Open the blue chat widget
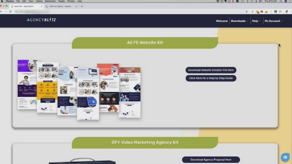 (x=285, y=157)
